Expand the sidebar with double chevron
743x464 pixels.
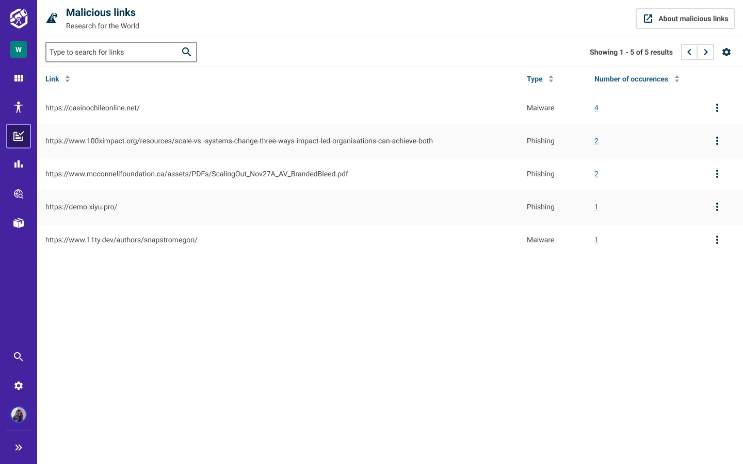[19, 448]
